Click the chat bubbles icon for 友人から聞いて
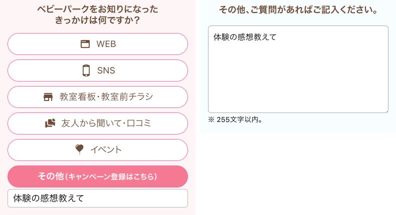 coord(50,123)
